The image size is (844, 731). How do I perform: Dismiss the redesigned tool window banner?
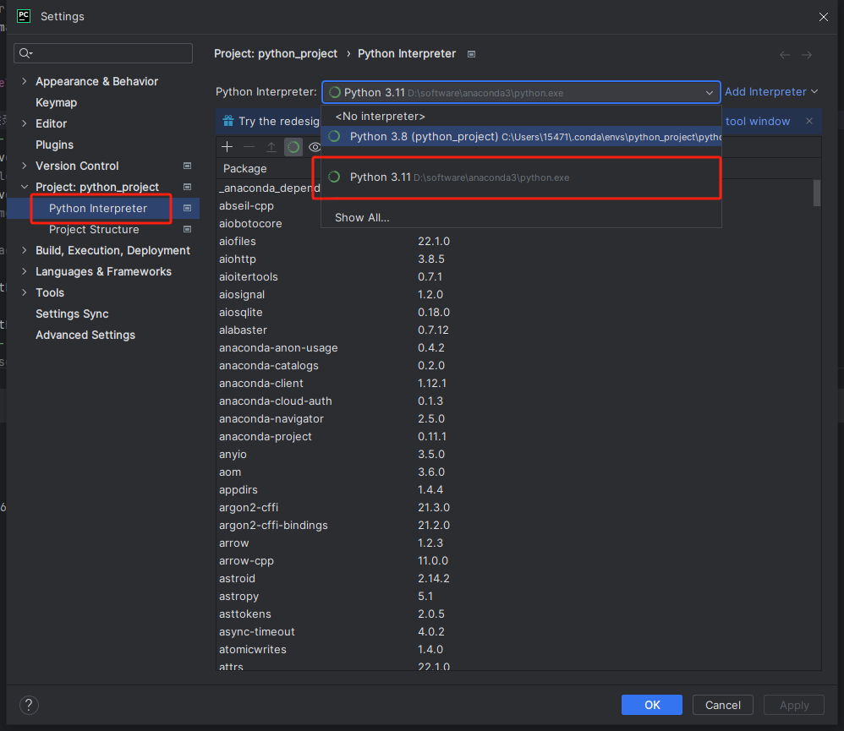pos(808,121)
